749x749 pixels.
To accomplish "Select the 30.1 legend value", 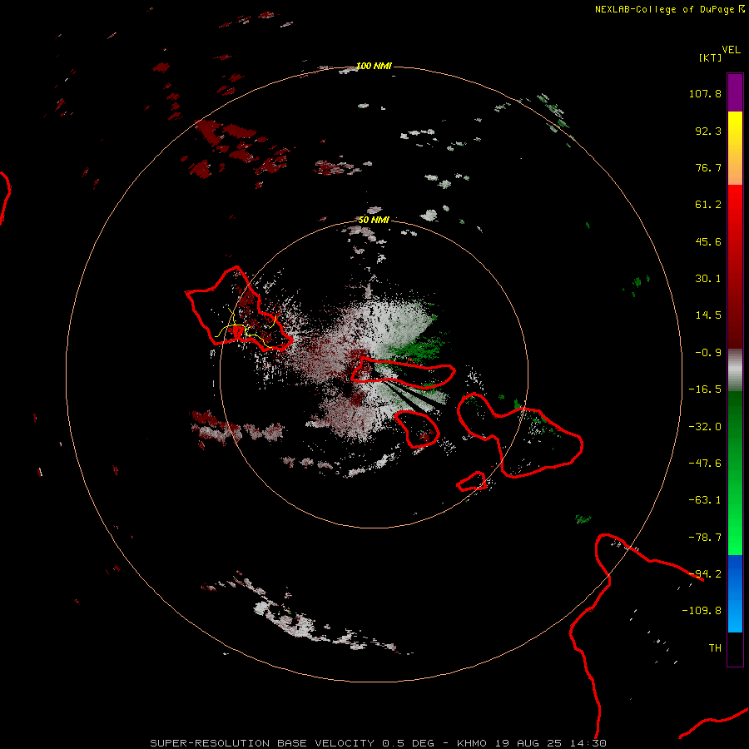I will click(708, 279).
